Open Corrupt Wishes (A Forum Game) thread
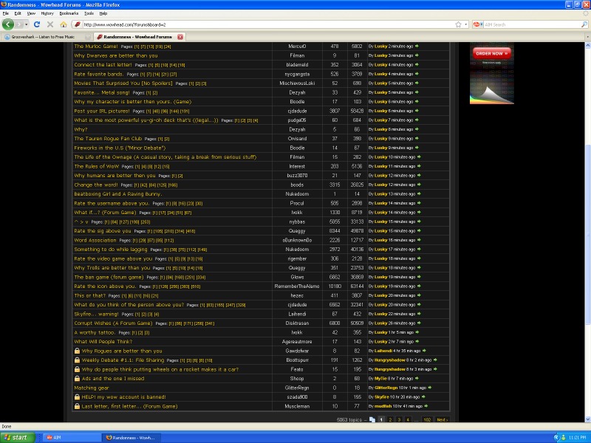The width and height of the screenshot is (591, 443). coord(113,323)
